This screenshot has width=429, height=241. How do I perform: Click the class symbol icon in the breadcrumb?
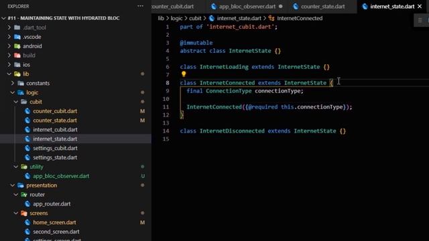coord(271,18)
